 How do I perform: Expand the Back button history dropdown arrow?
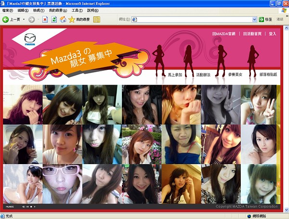pyautogui.click(x=23, y=19)
